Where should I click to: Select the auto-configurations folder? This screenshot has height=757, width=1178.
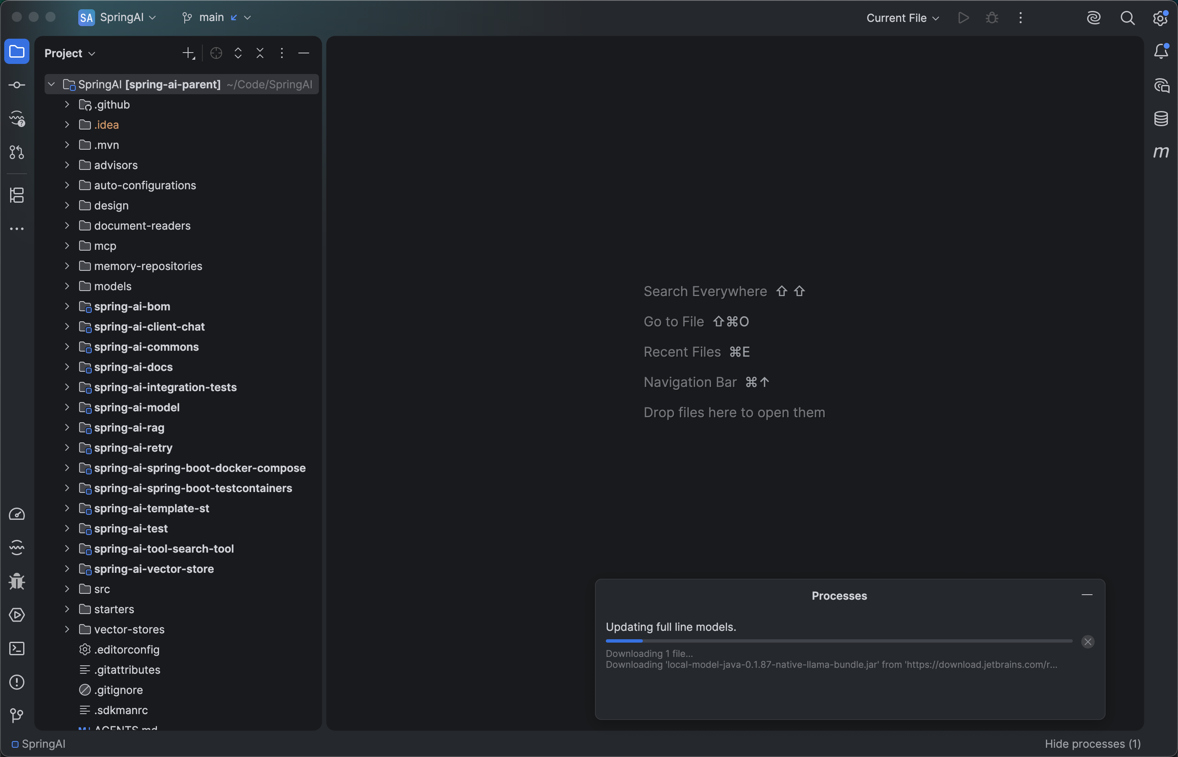182,185
